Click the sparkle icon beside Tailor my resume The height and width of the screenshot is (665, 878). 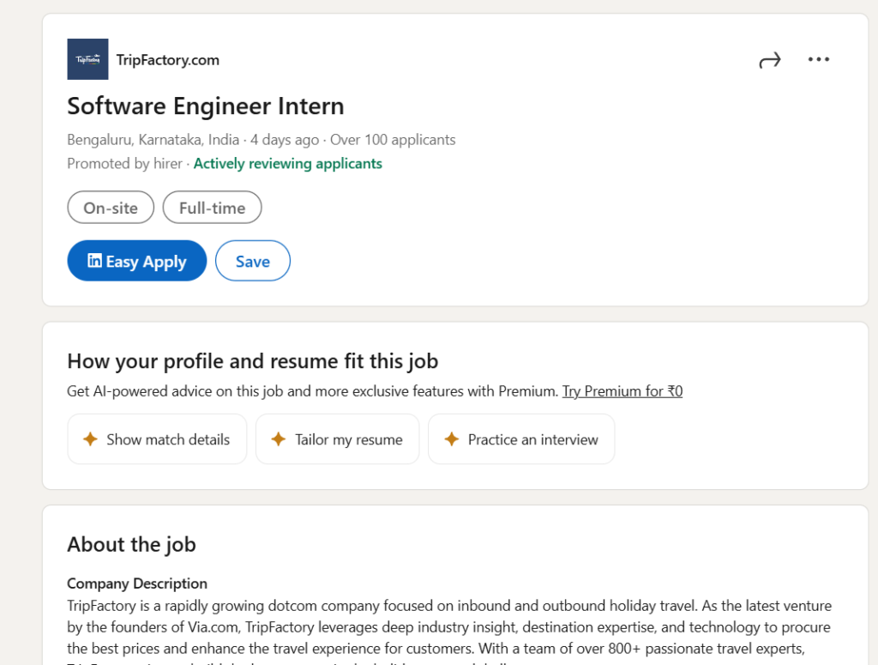(278, 439)
